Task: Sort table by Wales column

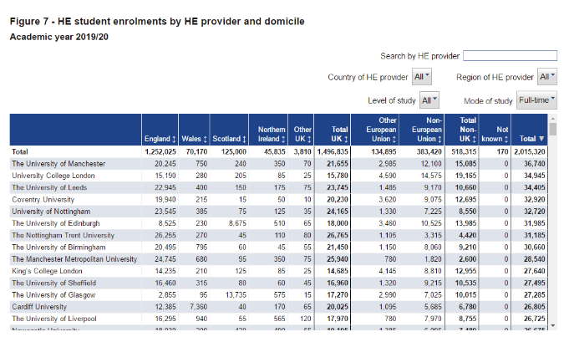Action: click(194, 138)
